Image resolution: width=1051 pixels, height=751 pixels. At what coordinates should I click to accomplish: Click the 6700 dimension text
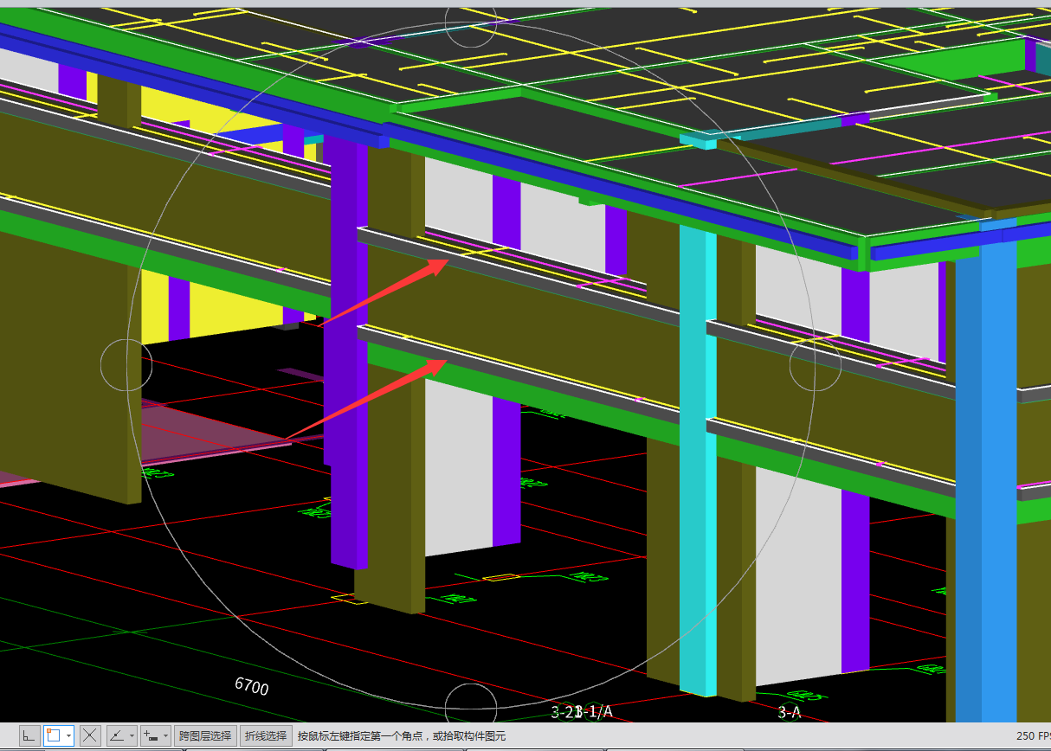[x=251, y=686]
